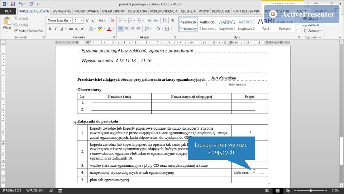This screenshot has width=344, height=194.
Task: Decrease paragraph indent
Action: click(150, 21)
